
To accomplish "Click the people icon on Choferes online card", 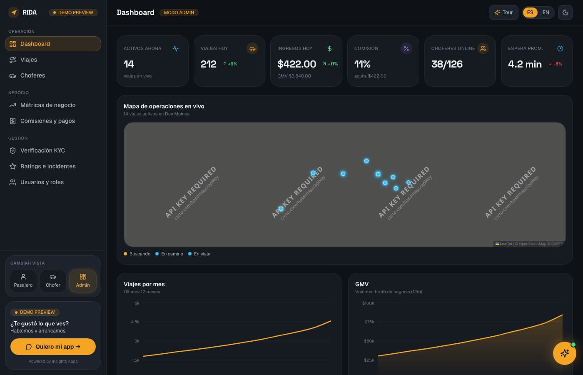I will [x=483, y=48].
